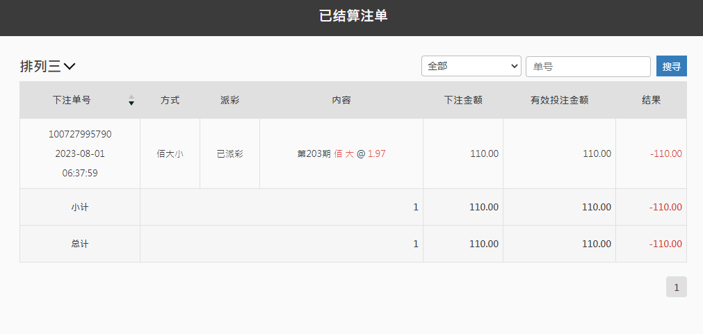Select bet order number 100727995790
This screenshot has height=334, width=703.
tap(80, 134)
